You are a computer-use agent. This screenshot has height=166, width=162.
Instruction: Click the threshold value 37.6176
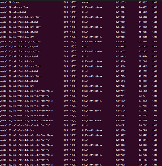tap(143, 56)
